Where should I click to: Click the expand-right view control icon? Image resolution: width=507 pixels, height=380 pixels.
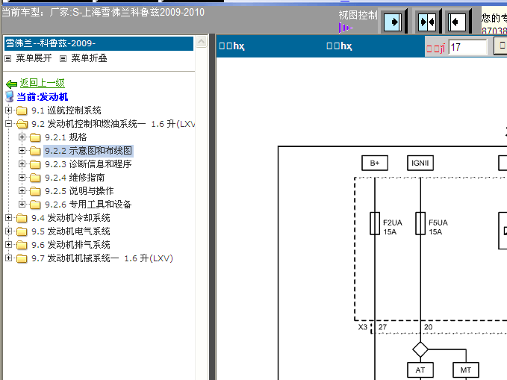click(x=393, y=22)
